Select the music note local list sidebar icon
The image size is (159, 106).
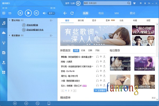[x=4, y=23]
